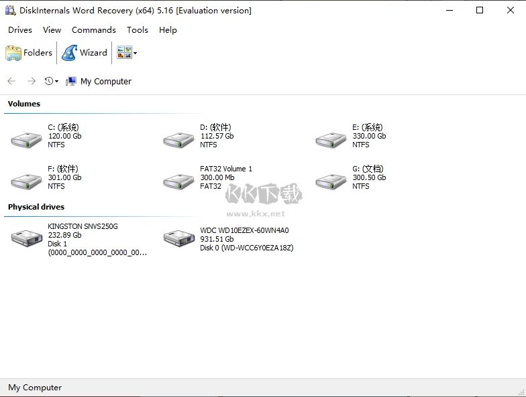This screenshot has height=397, width=526.
Task: Open the Help menu
Action: (168, 29)
